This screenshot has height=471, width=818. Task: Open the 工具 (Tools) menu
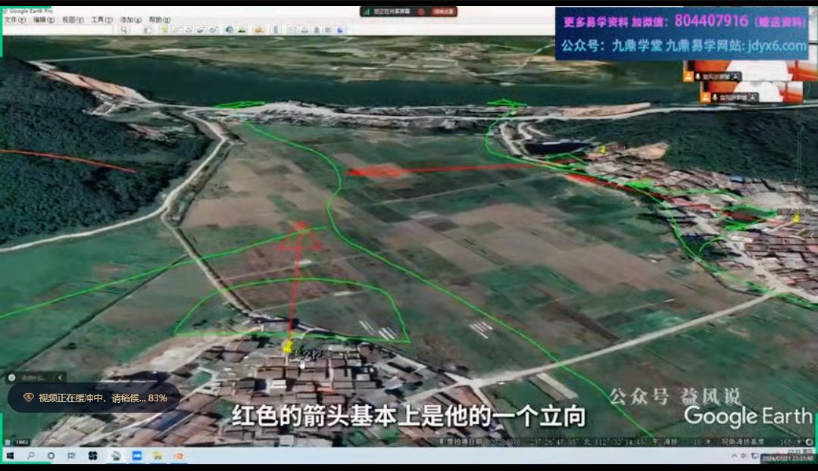[x=101, y=20]
